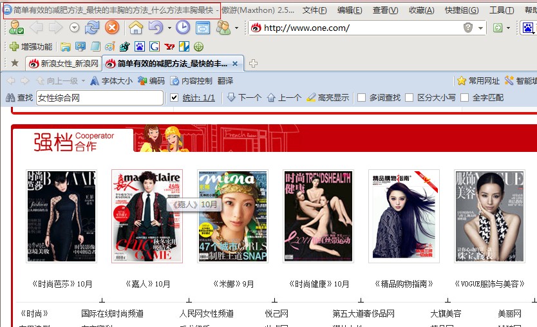Screen dimensions: 537x327
Task: Open 内容控制 content control
Action: click(191, 81)
